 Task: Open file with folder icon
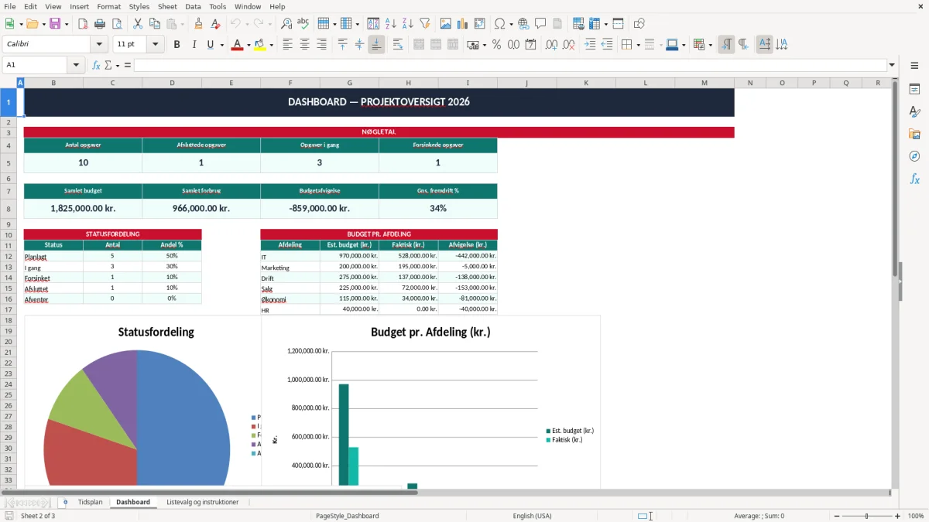coord(32,24)
